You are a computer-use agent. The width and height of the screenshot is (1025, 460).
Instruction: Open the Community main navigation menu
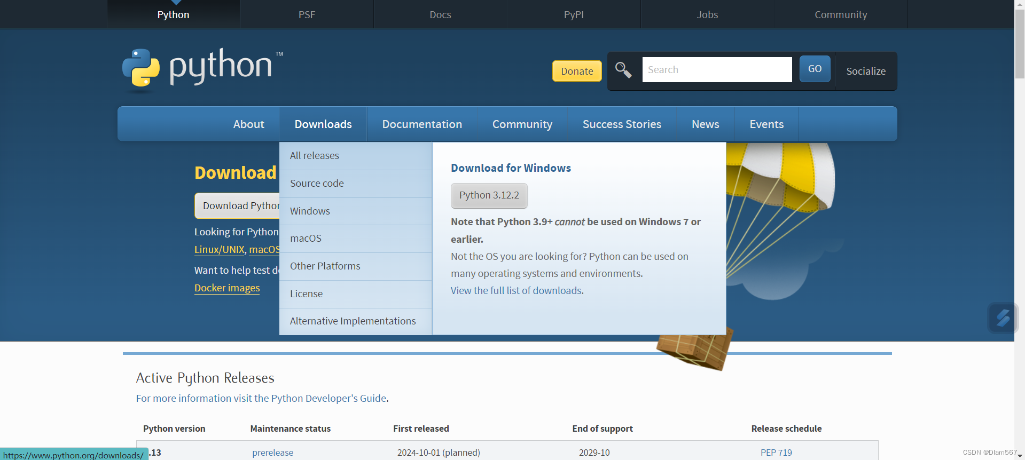522,124
